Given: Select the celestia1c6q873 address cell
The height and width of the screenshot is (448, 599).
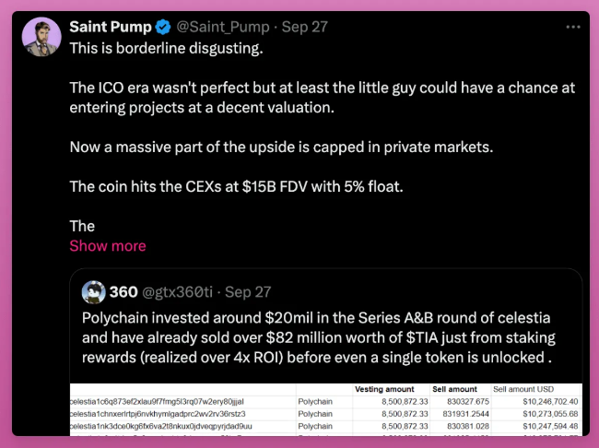Looking at the screenshot, I should pyautogui.click(x=157, y=402).
